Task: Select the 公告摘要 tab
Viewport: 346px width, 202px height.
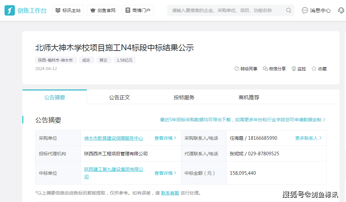Action: 55,97
